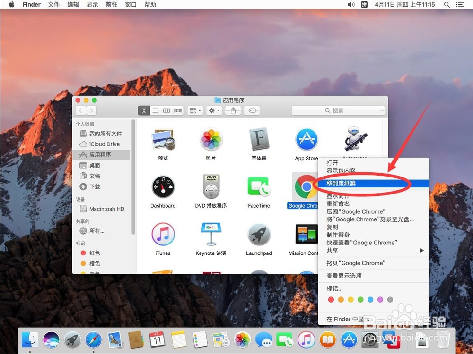Select the Keynote 讲演 app icon

(x=211, y=234)
